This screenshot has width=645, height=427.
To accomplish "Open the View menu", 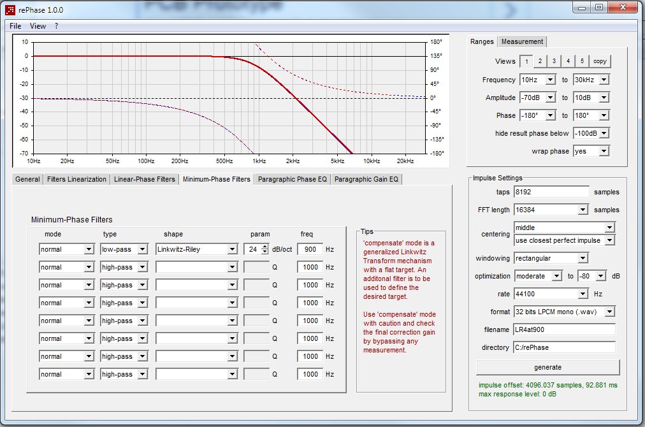I will point(38,26).
